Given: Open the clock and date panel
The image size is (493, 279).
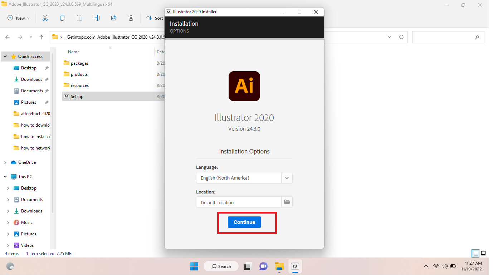Looking at the screenshot, I should [x=472, y=266].
